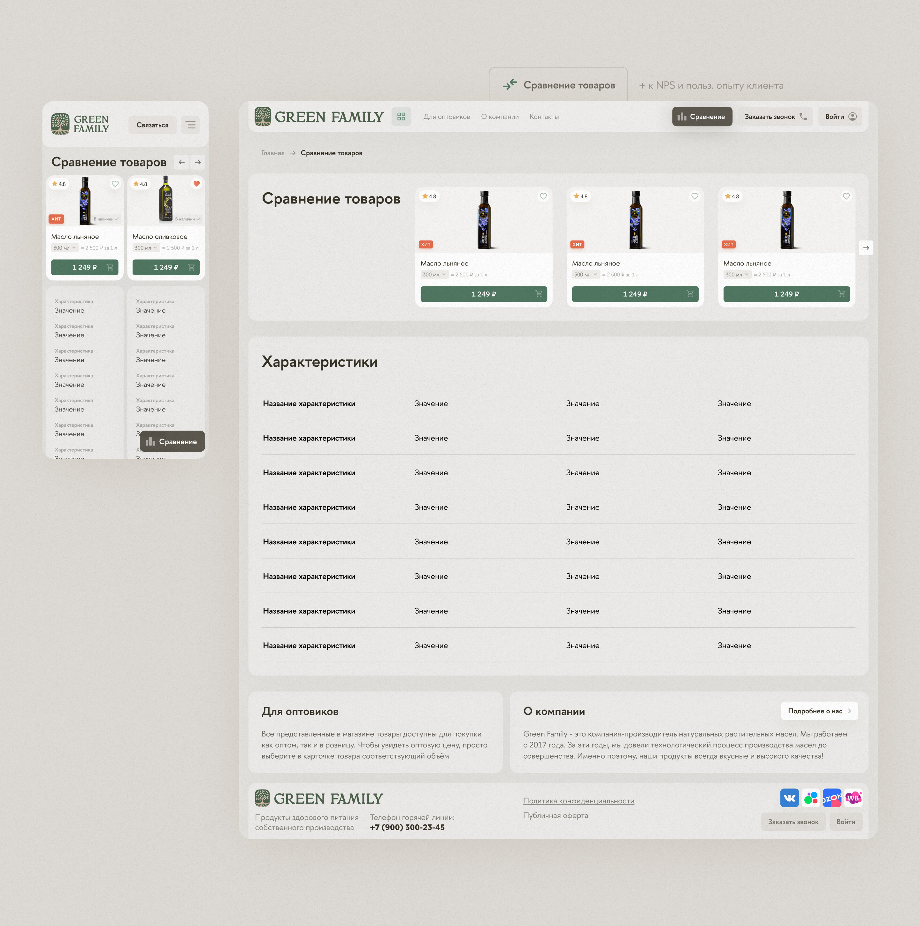This screenshot has height=926, width=920.
Task: Click the multicolor marketplace icon in footer
Action: (811, 798)
